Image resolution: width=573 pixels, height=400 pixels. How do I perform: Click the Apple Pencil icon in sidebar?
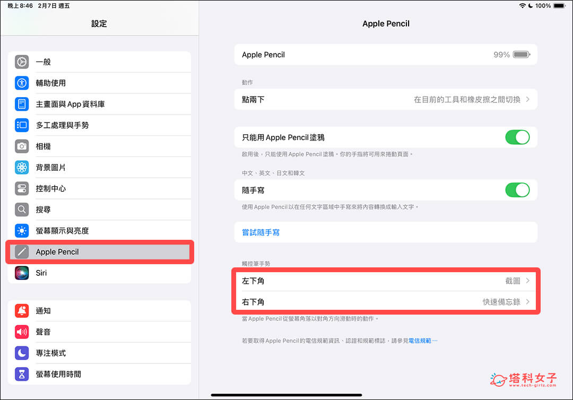pyautogui.click(x=22, y=251)
